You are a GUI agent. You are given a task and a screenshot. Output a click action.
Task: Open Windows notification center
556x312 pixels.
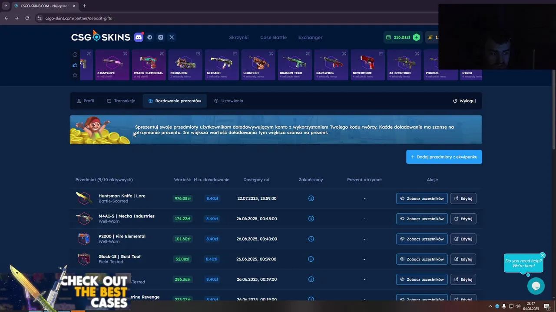click(x=547, y=306)
